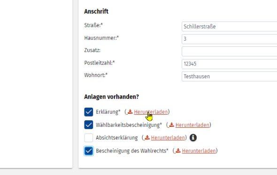Image resolution: width=277 pixels, height=175 pixels.
Task: Click into the empty Zusatz field
Action: click(229, 51)
